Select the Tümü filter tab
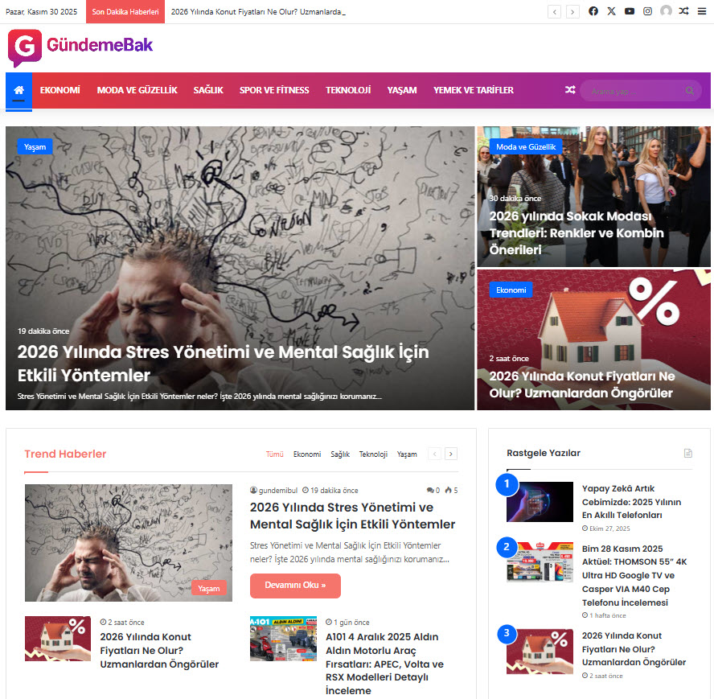 pos(274,454)
